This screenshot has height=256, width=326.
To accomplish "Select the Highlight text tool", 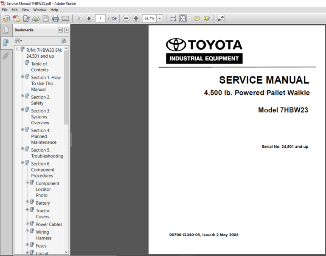I will pos(207,18).
